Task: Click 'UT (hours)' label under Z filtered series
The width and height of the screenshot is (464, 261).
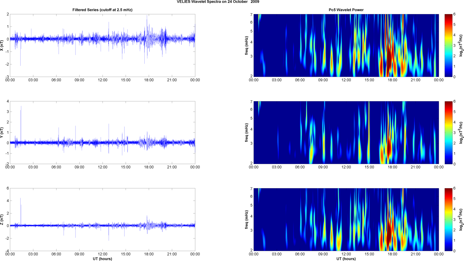Action: (x=103, y=259)
